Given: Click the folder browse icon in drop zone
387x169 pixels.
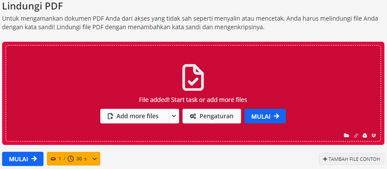Looking at the screenshot, I should pos(347,135).
